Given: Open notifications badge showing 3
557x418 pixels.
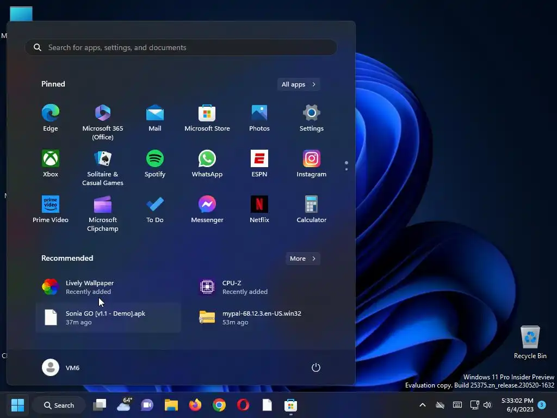Looking at the screenshot, I should point(542,404).
